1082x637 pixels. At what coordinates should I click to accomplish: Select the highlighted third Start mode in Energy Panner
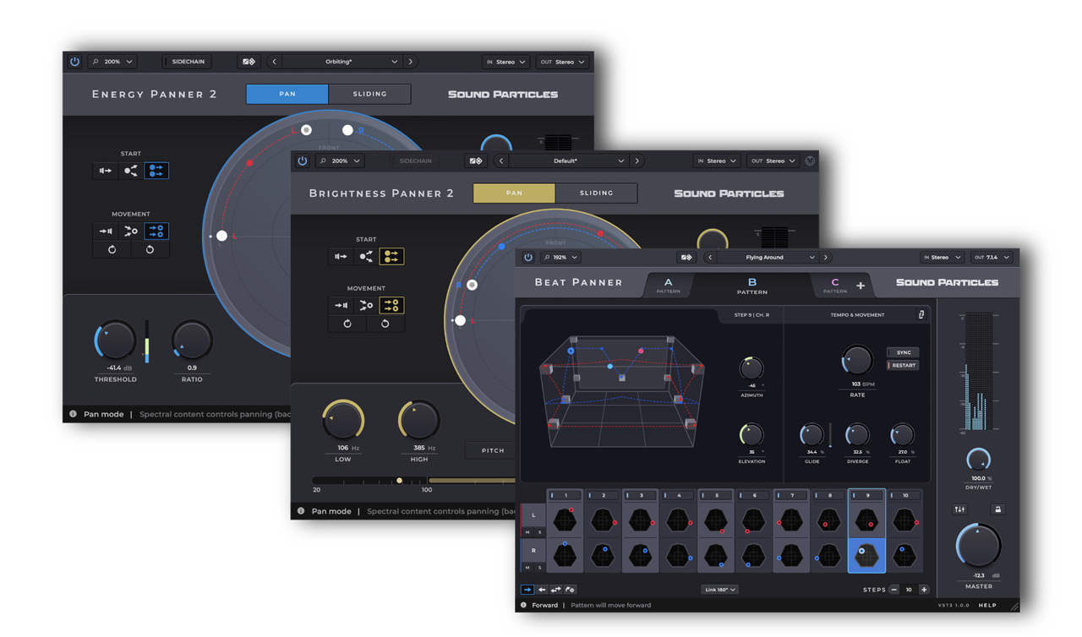click(156, 171)
